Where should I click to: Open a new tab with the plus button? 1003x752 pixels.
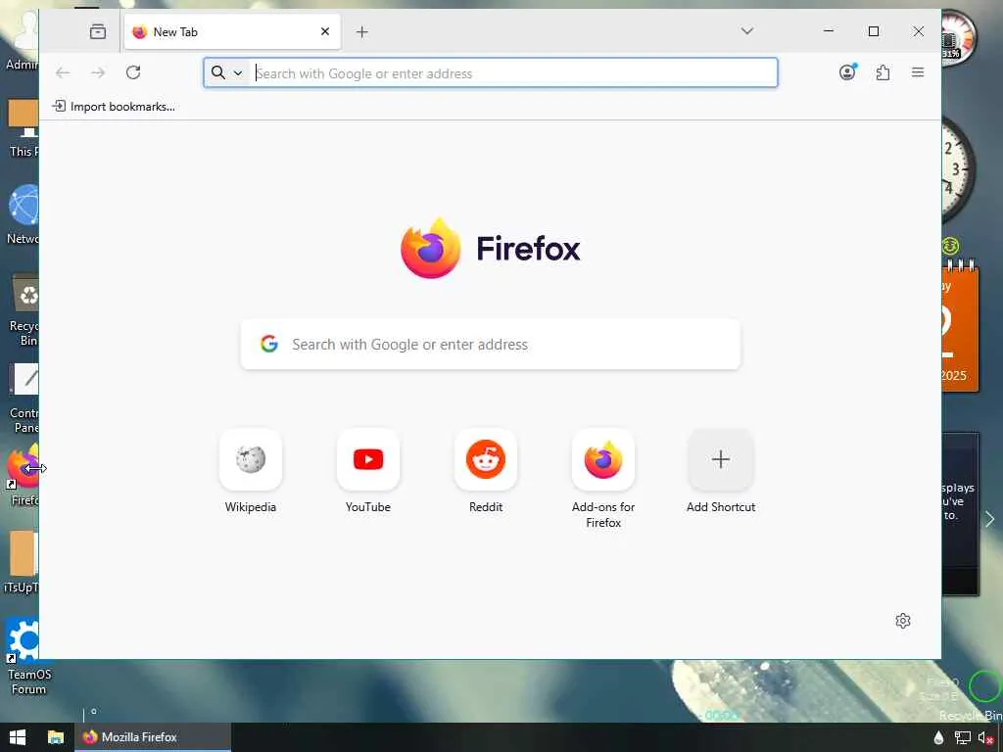[362, 32]
